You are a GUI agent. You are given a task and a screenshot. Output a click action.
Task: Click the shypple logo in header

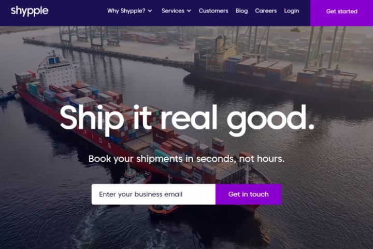point(30,11)
